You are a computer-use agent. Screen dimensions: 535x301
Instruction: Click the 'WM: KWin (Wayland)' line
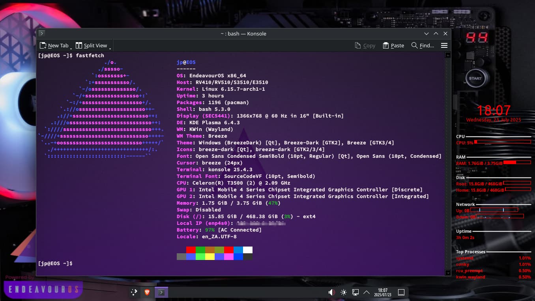point(205,129)
